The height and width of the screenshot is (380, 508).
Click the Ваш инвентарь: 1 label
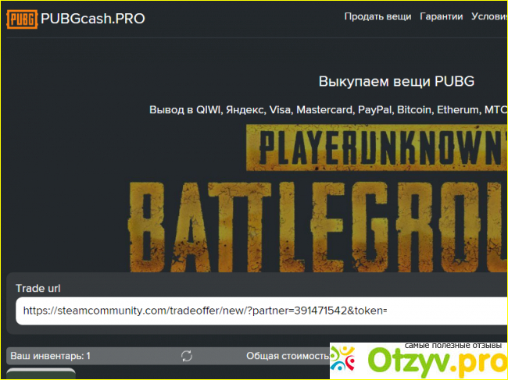[50, 356]
